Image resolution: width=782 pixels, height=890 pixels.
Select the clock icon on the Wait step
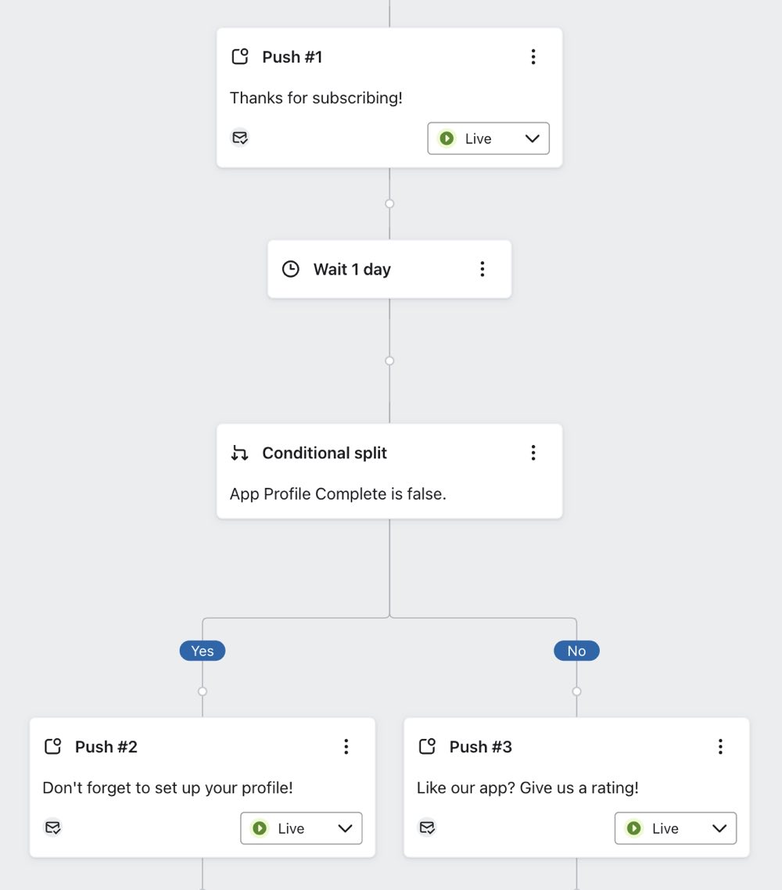pyautogui.click(x=290, y=268)
